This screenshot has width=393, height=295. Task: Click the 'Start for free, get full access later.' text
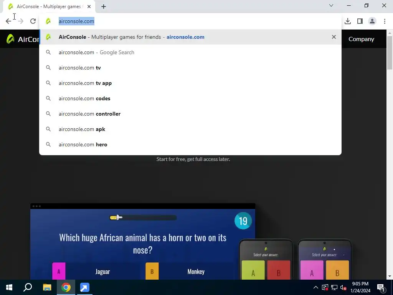point(193,159)
